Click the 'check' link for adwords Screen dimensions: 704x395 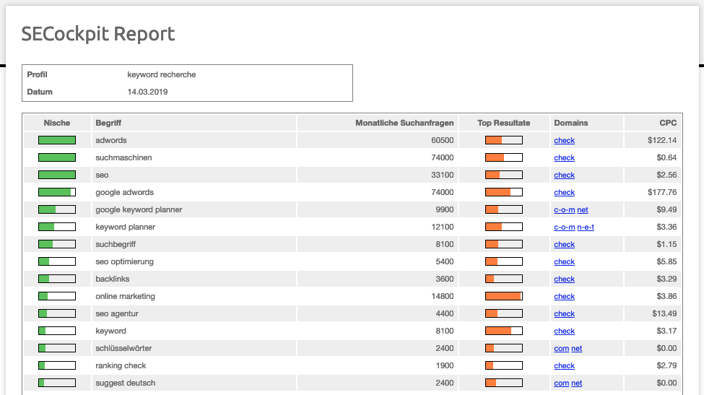point(564,141)
